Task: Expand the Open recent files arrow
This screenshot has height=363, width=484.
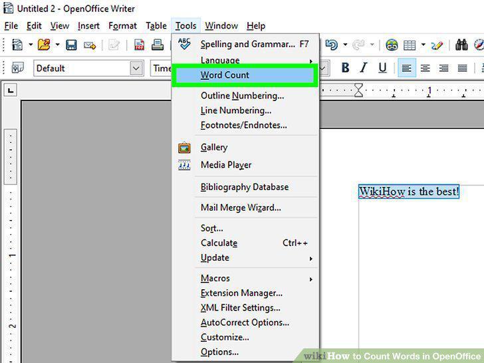Action: [57, 45]
